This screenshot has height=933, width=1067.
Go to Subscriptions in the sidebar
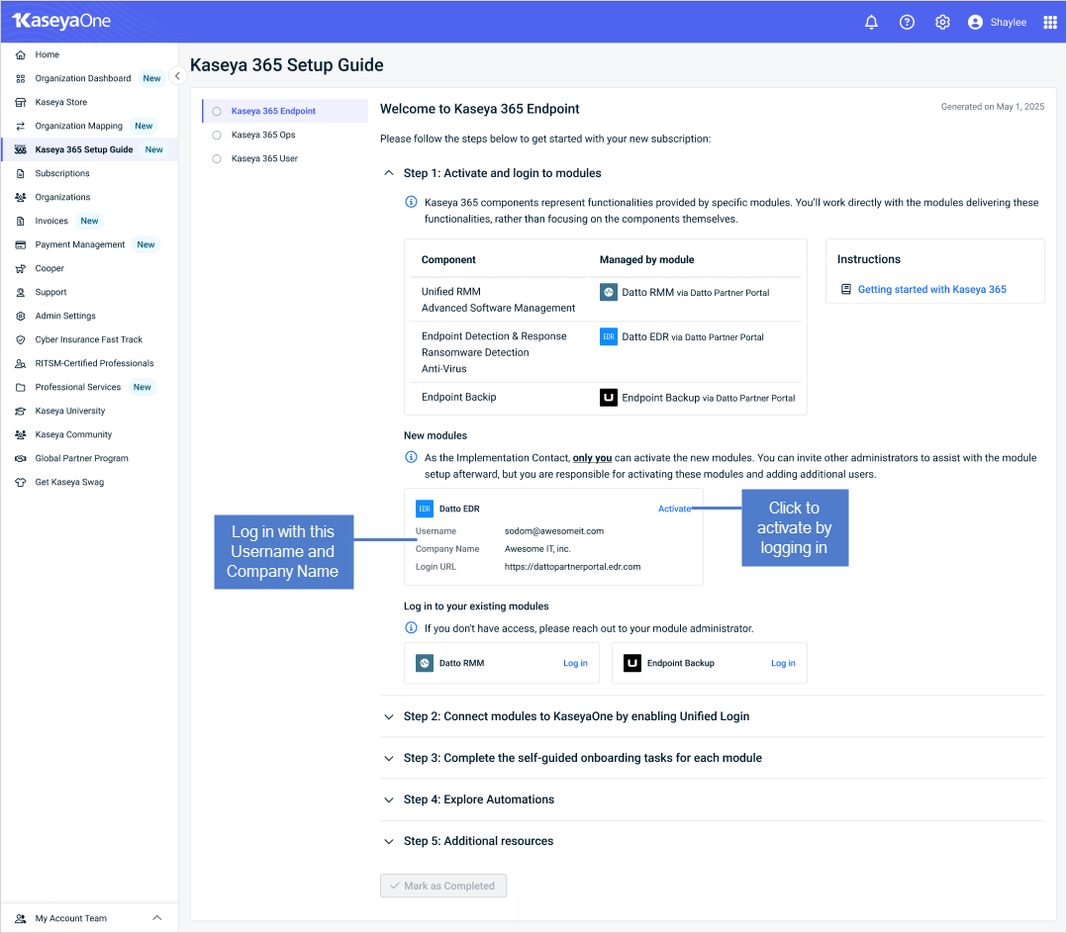point(62,174)
